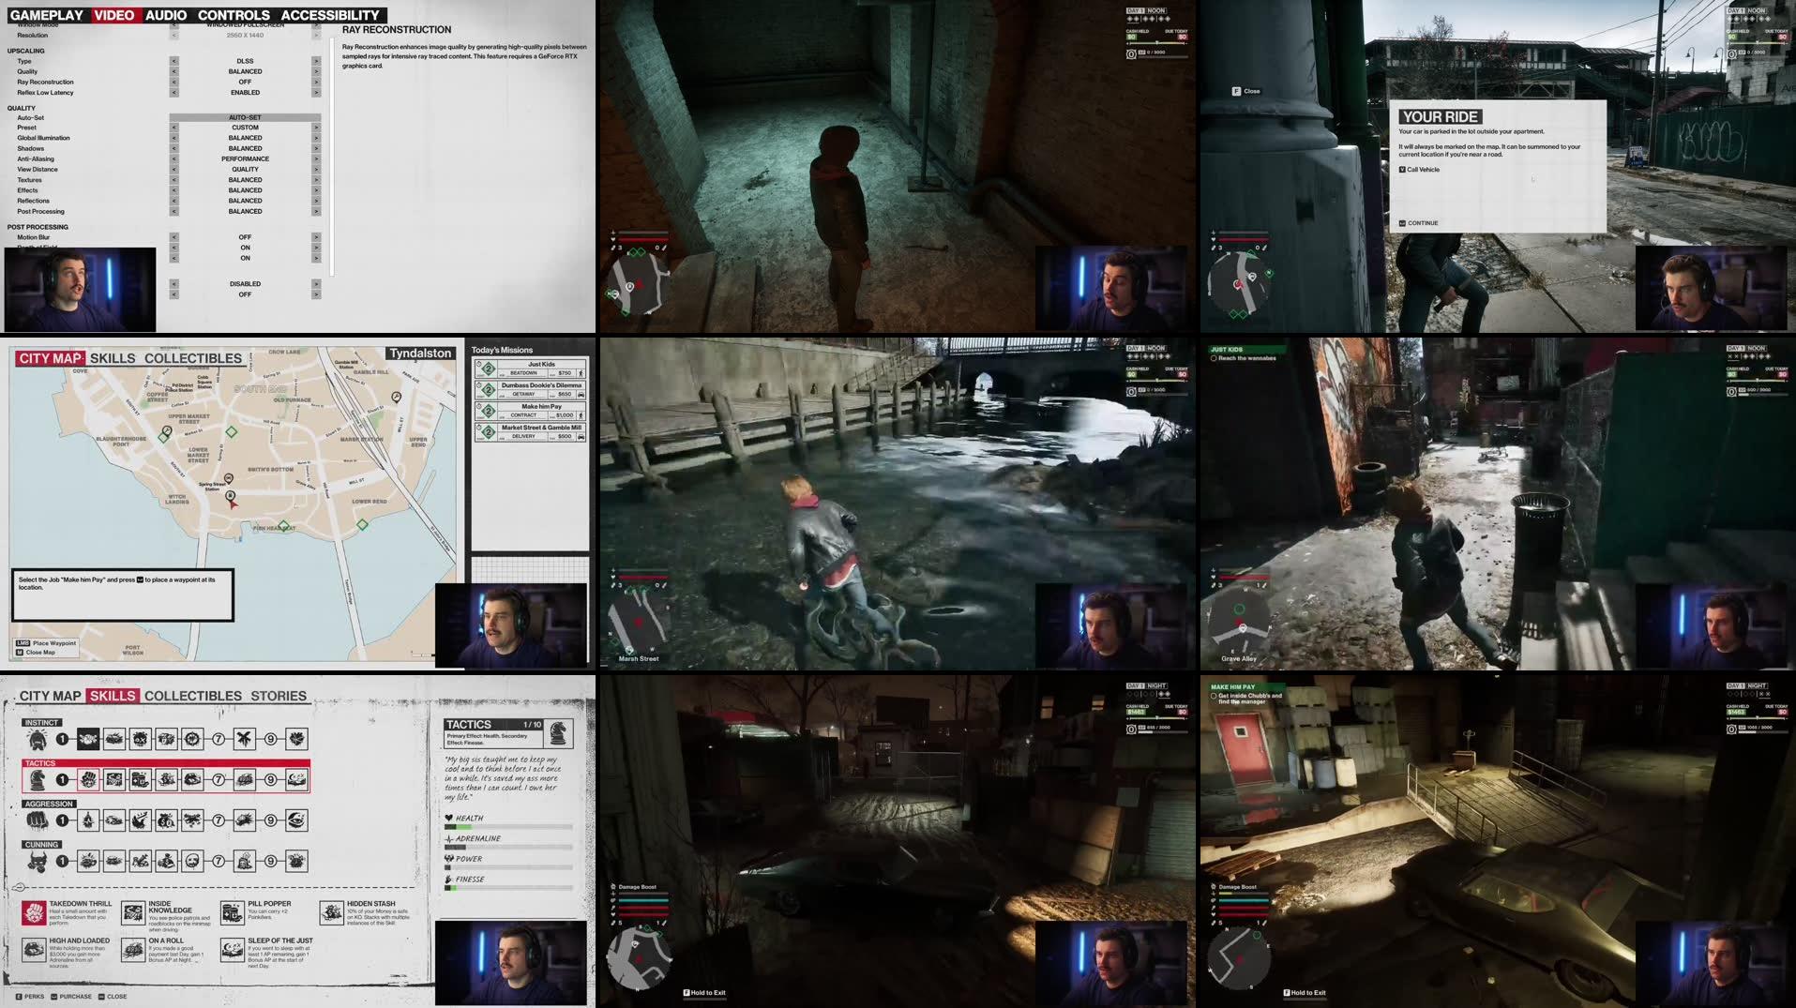
Task: Click the AUTO-SET quality button
Action: click(245, 117)
